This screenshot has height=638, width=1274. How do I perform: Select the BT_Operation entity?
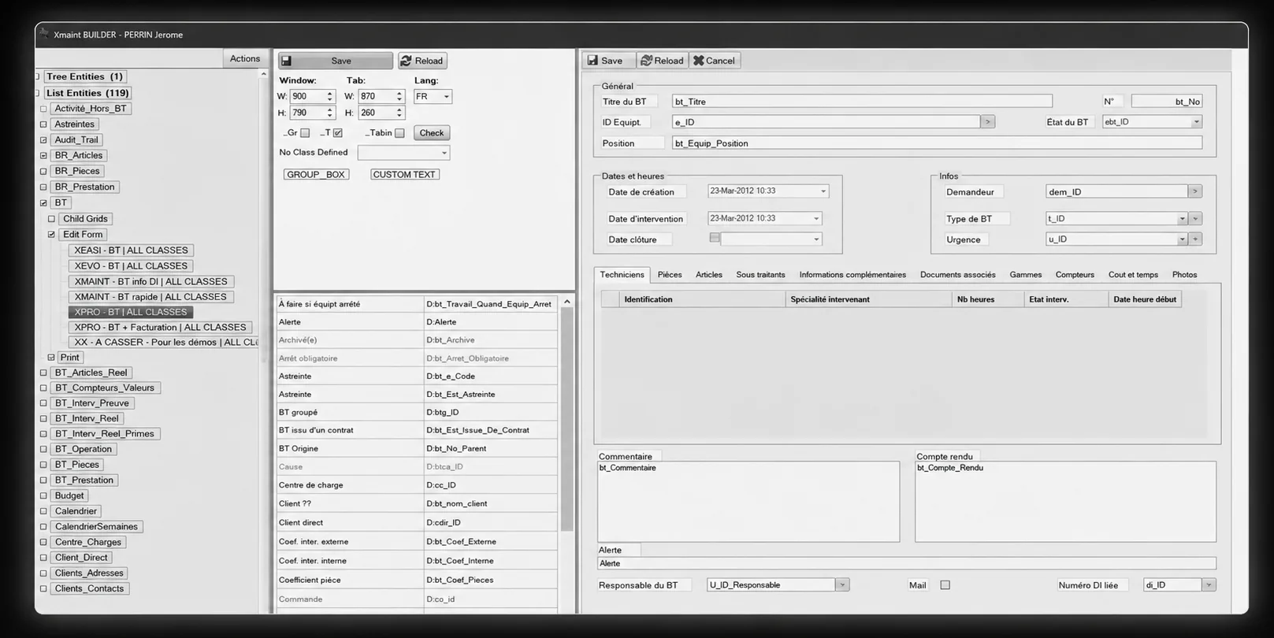[84, 450]
